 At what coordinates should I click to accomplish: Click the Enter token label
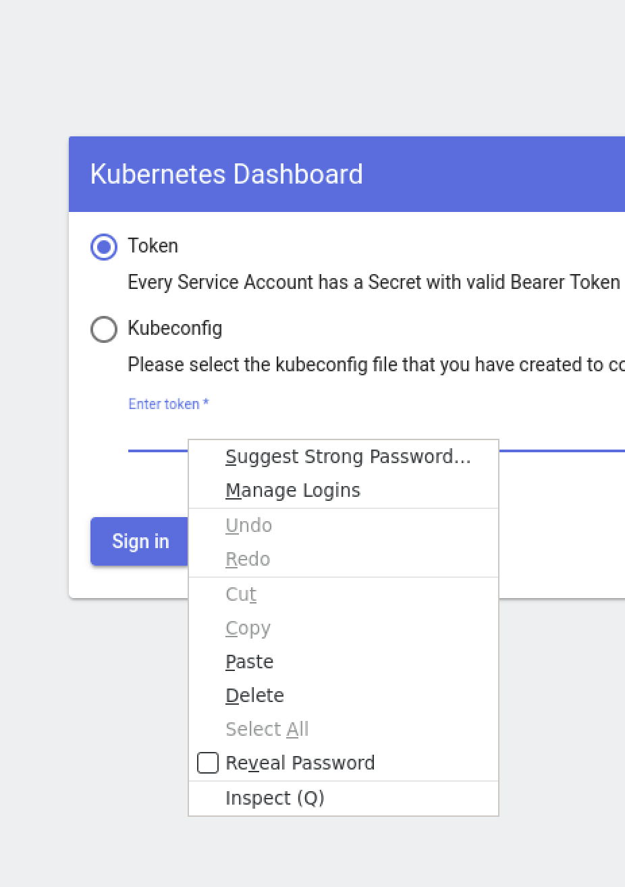168,404
